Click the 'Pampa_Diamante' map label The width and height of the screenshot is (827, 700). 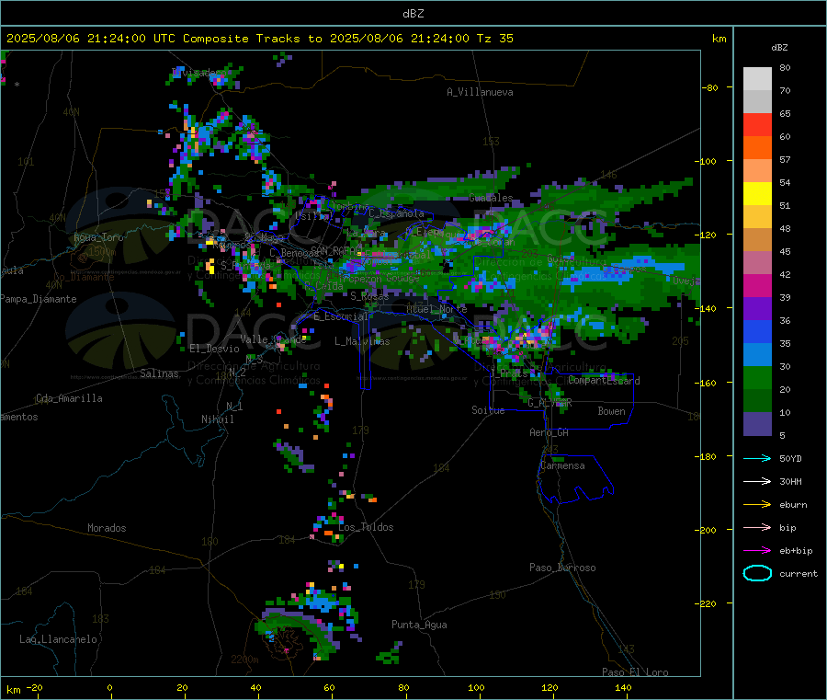click(x=38, y=299)
